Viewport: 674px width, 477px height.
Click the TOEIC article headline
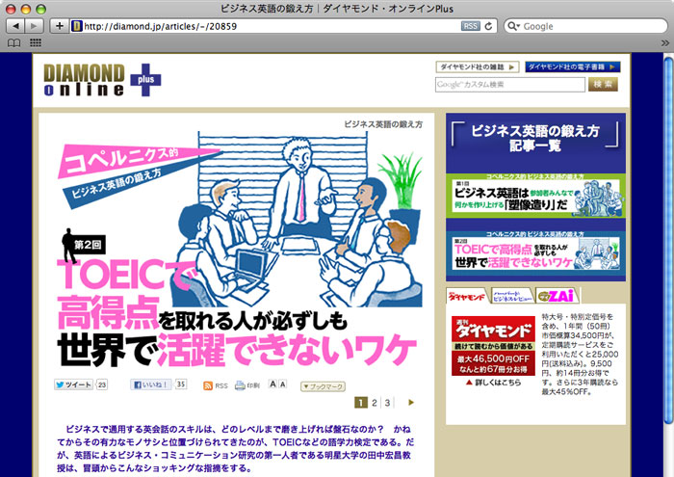point(237,313)
